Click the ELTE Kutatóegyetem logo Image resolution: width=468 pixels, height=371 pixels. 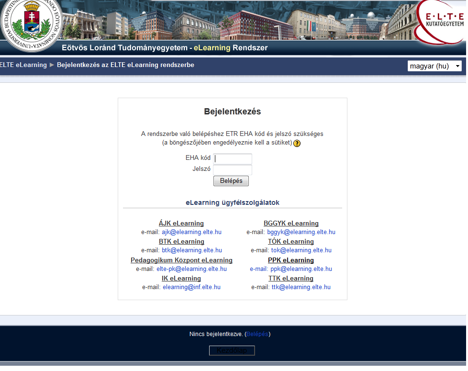(441, 22)
